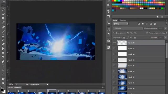Viewport: 168px width, 94px height.
Task: Select the Rectangular Marquee tool
Action: tap(3, 5)
